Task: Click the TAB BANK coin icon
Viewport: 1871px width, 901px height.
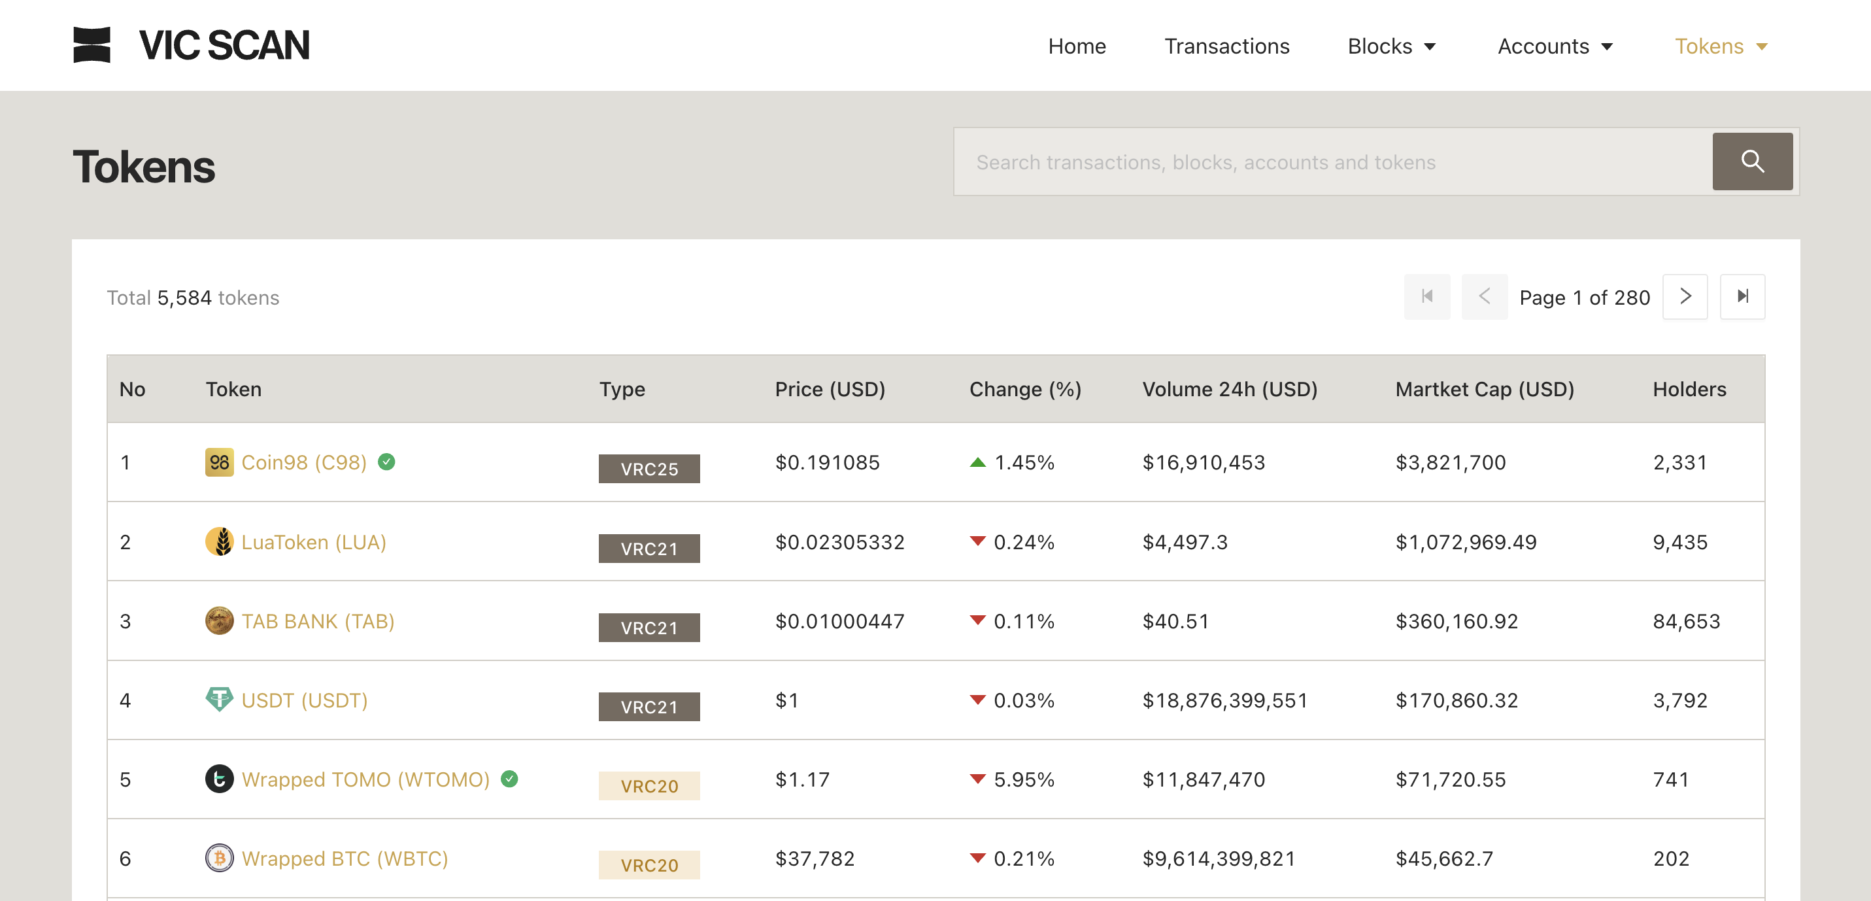Action: [x=218, y=621]
